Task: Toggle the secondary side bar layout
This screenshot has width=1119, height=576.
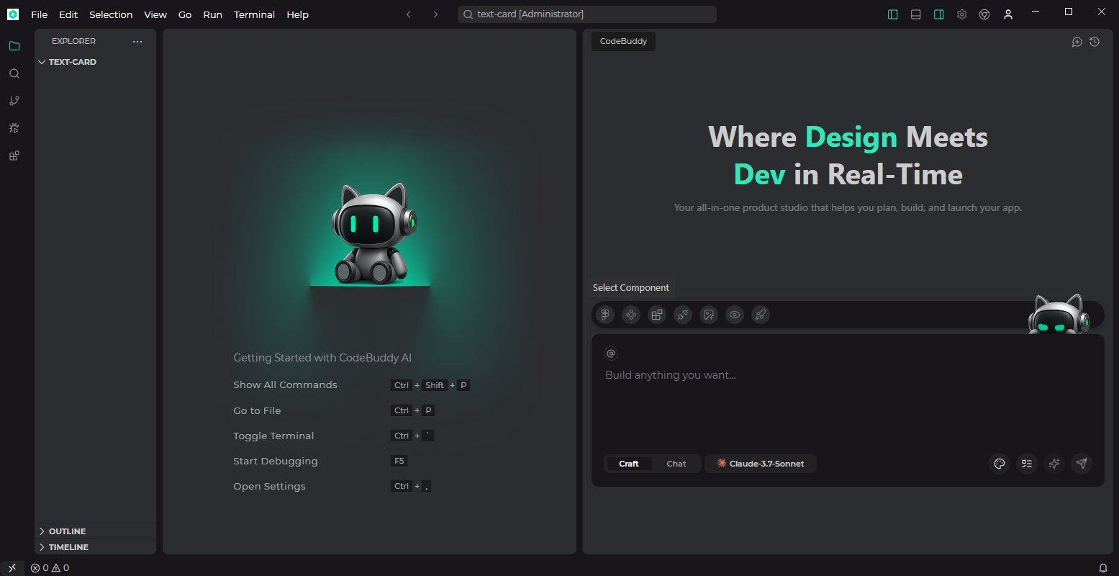Action: (939, 14)
